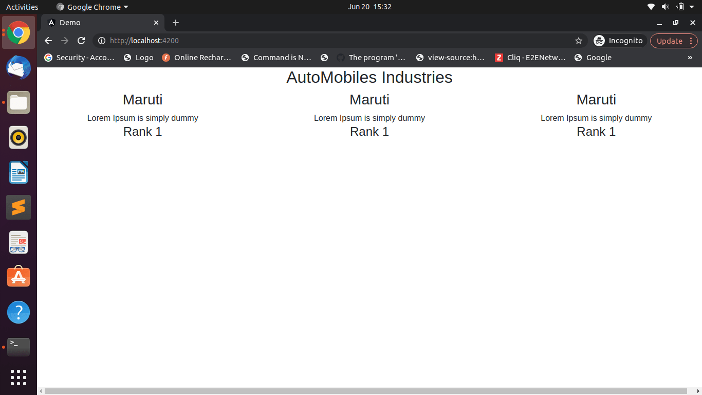Open the Files manager in dock

[19, 103]
